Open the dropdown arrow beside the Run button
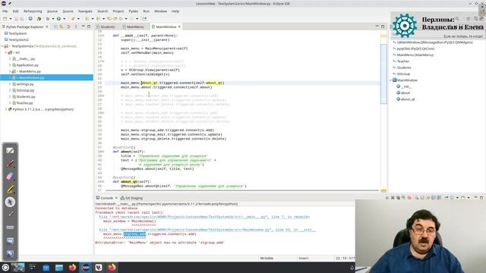This screenshot has width=486, height=273. point(64,19)
